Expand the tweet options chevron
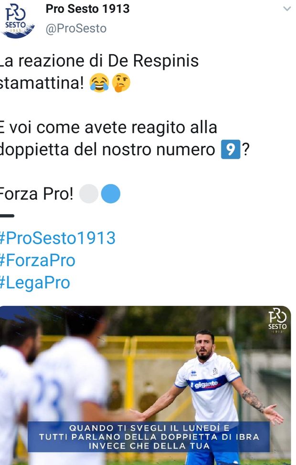The height and width of the screenshot is (465, 296). click(x=287, y=9)
